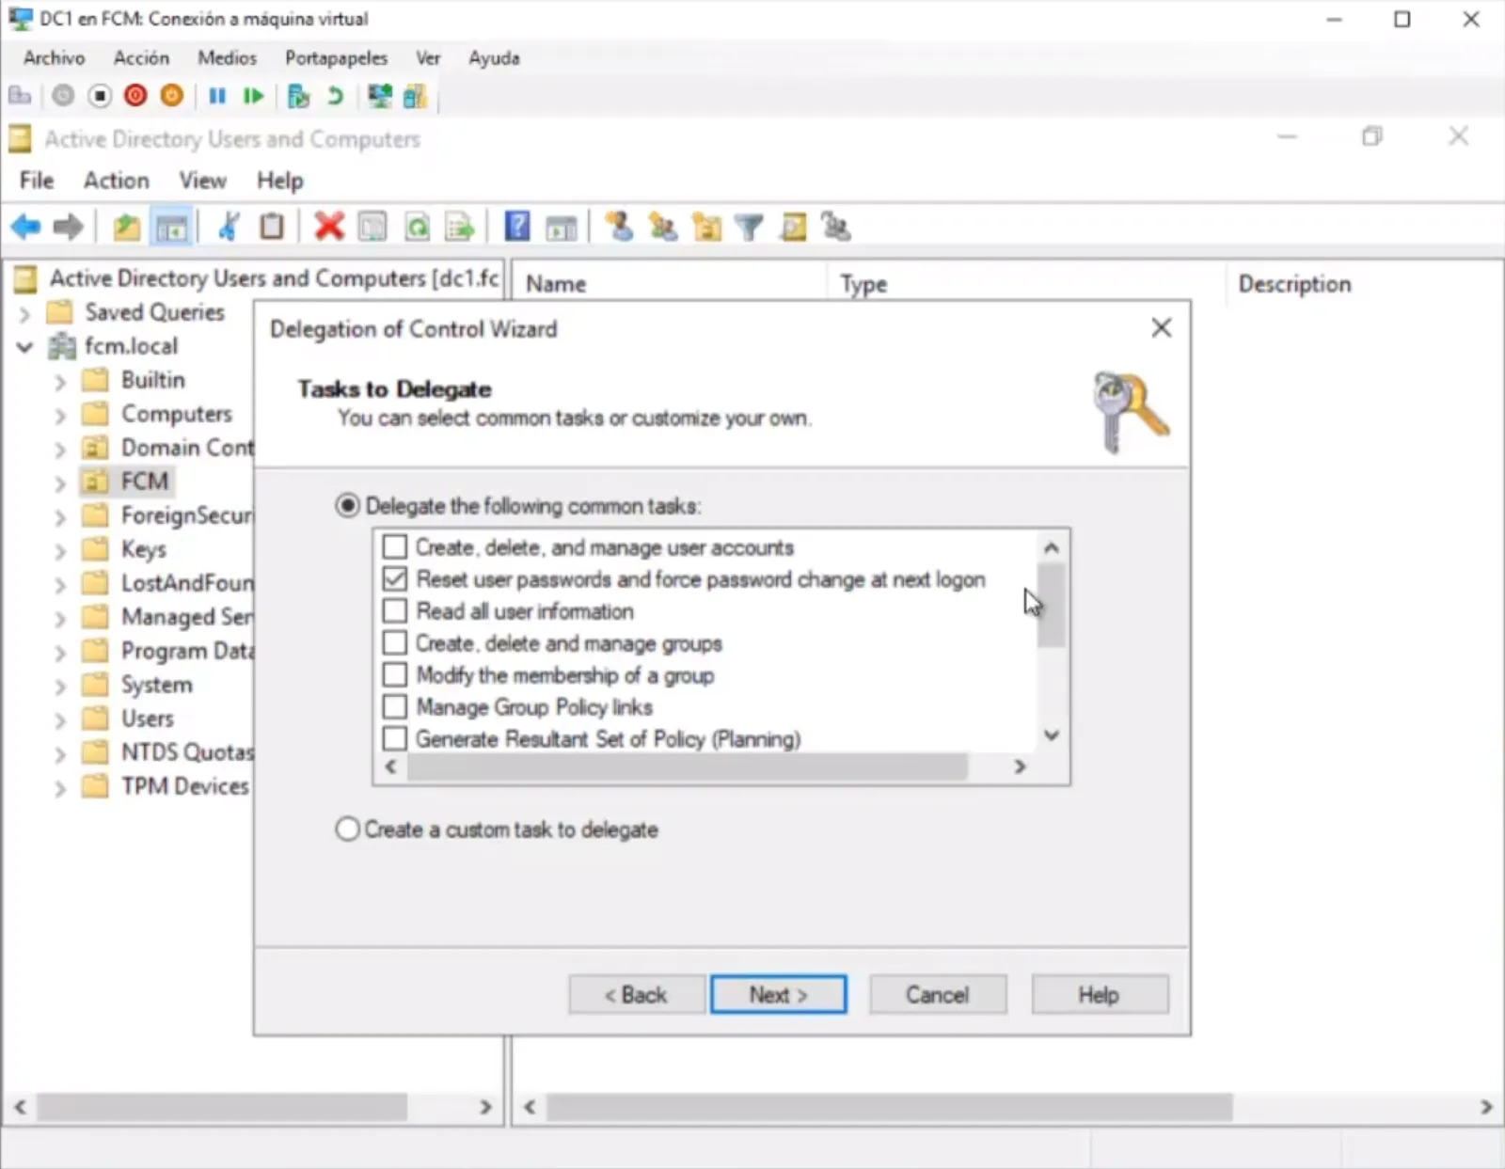Screen dimensions: 1505x1169
Task: Click the Create new user icon
Action: (x=618, y=227)
